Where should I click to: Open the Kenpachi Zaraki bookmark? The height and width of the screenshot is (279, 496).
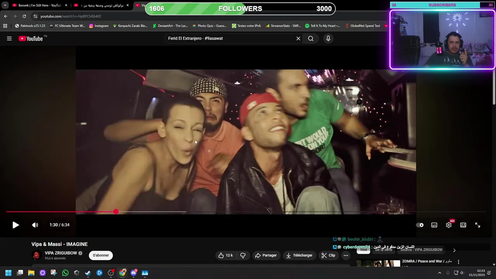[130, 26]
